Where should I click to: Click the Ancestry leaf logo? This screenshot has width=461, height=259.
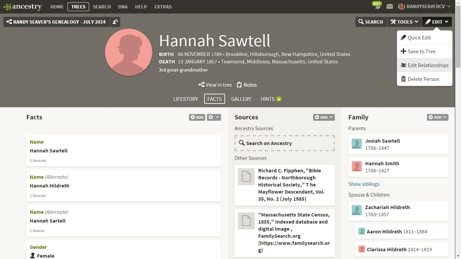point(23,6)
